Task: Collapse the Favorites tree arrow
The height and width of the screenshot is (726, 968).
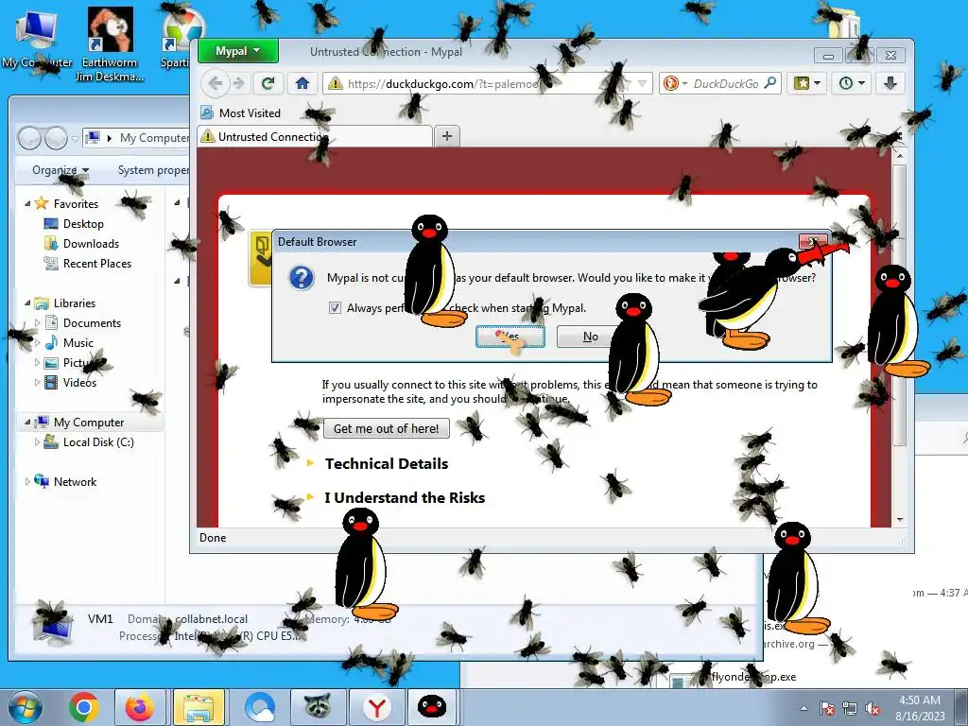Action: (27, 204)
